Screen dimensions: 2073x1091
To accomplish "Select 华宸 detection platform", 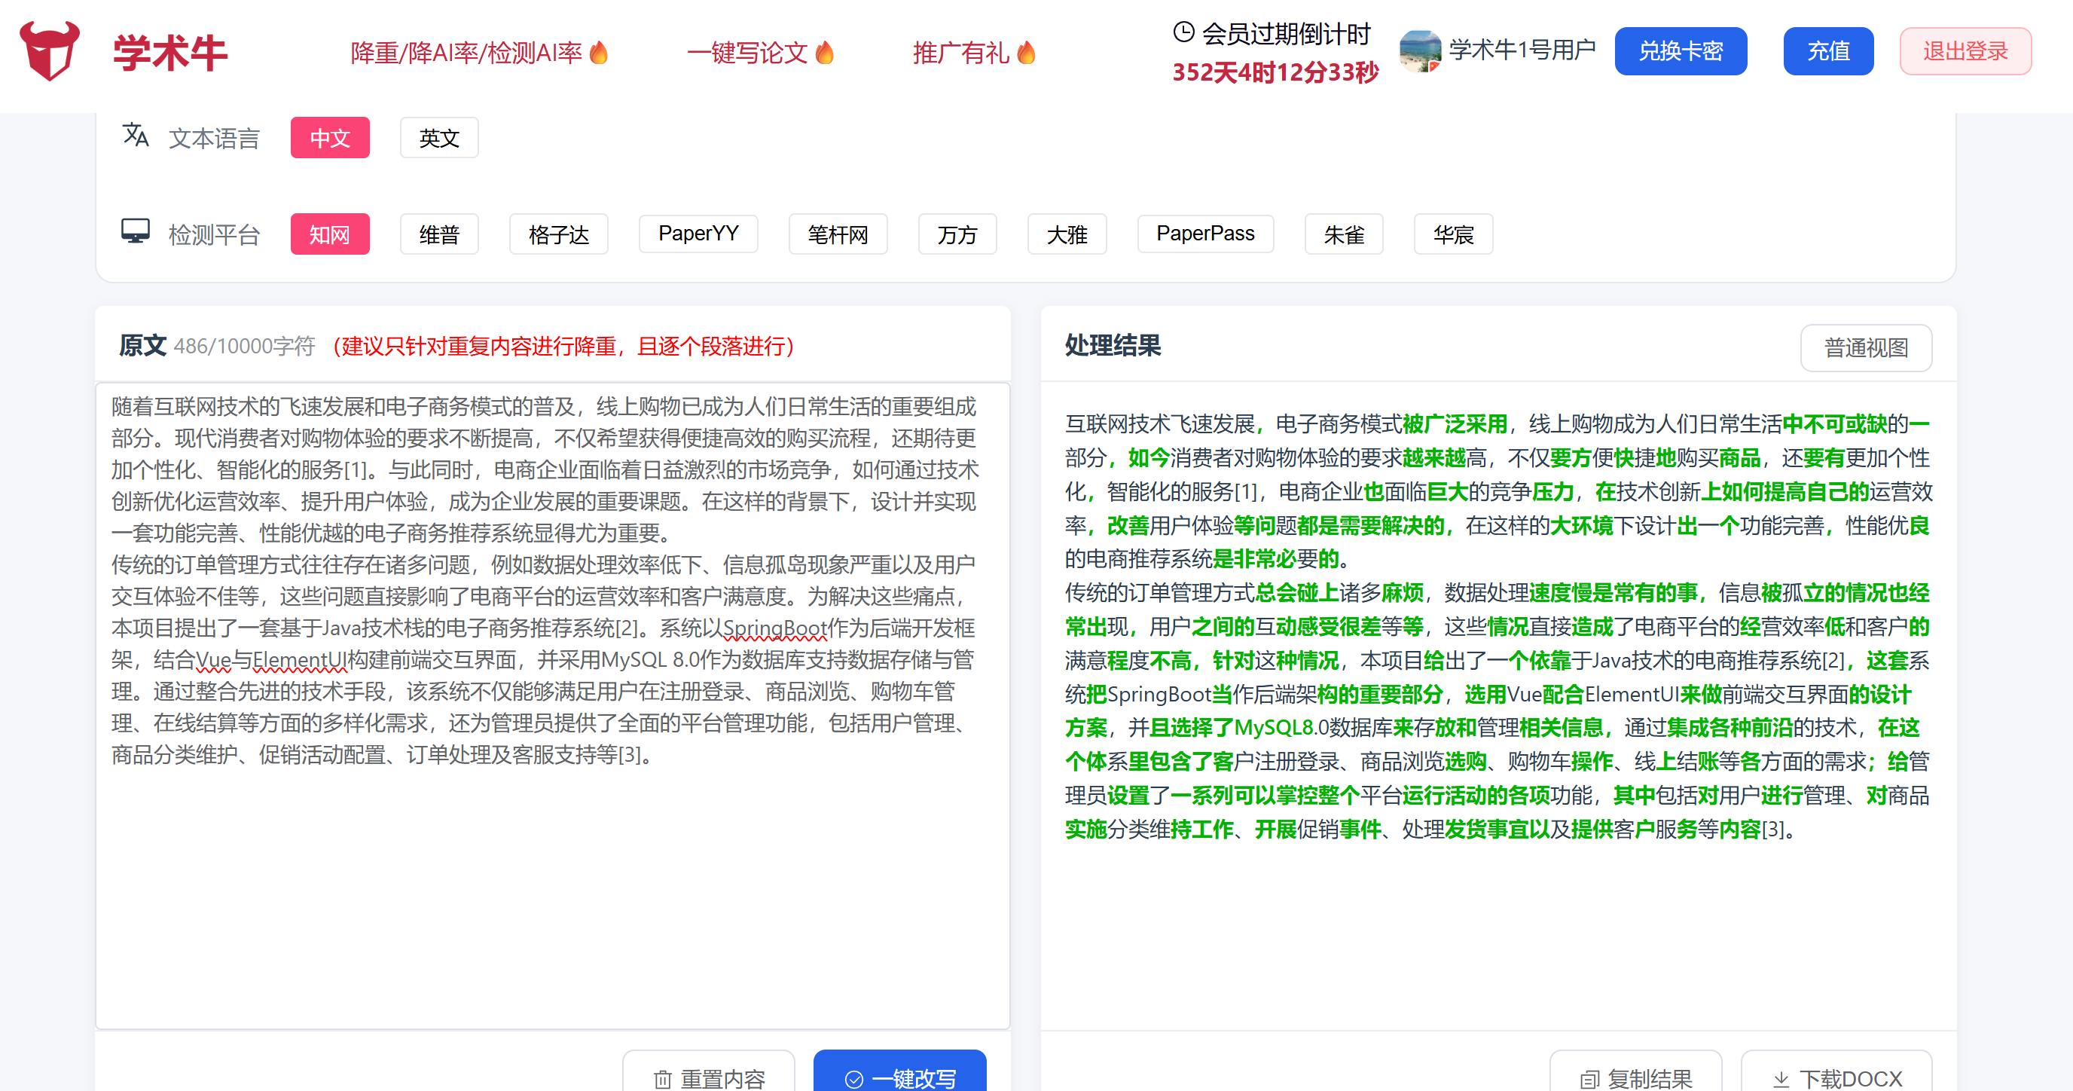I will click(x=1453, y=234).
